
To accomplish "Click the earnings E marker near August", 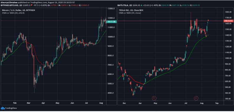I will click(196, 98).
